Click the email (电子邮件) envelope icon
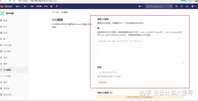 [1, 51]
